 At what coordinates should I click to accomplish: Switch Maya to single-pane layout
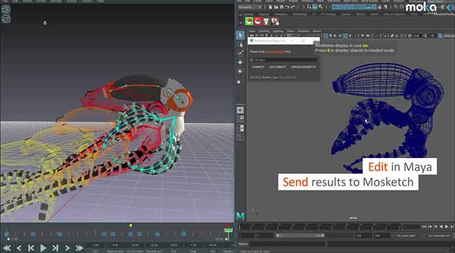pos(240,110)
